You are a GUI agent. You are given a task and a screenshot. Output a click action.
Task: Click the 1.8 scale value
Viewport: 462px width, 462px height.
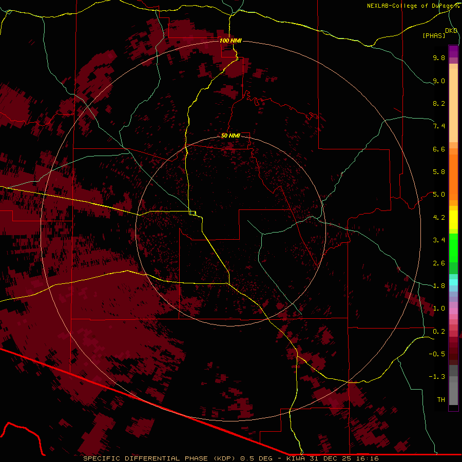coord(439,286)
